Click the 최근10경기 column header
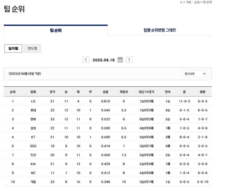Viewport: 225px width, 187px height. (x=146, y=92)
